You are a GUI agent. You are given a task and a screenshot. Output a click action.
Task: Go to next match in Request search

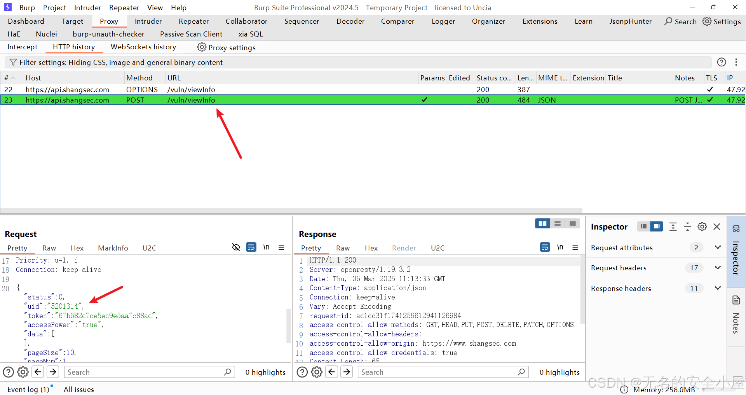pos(53,372)
